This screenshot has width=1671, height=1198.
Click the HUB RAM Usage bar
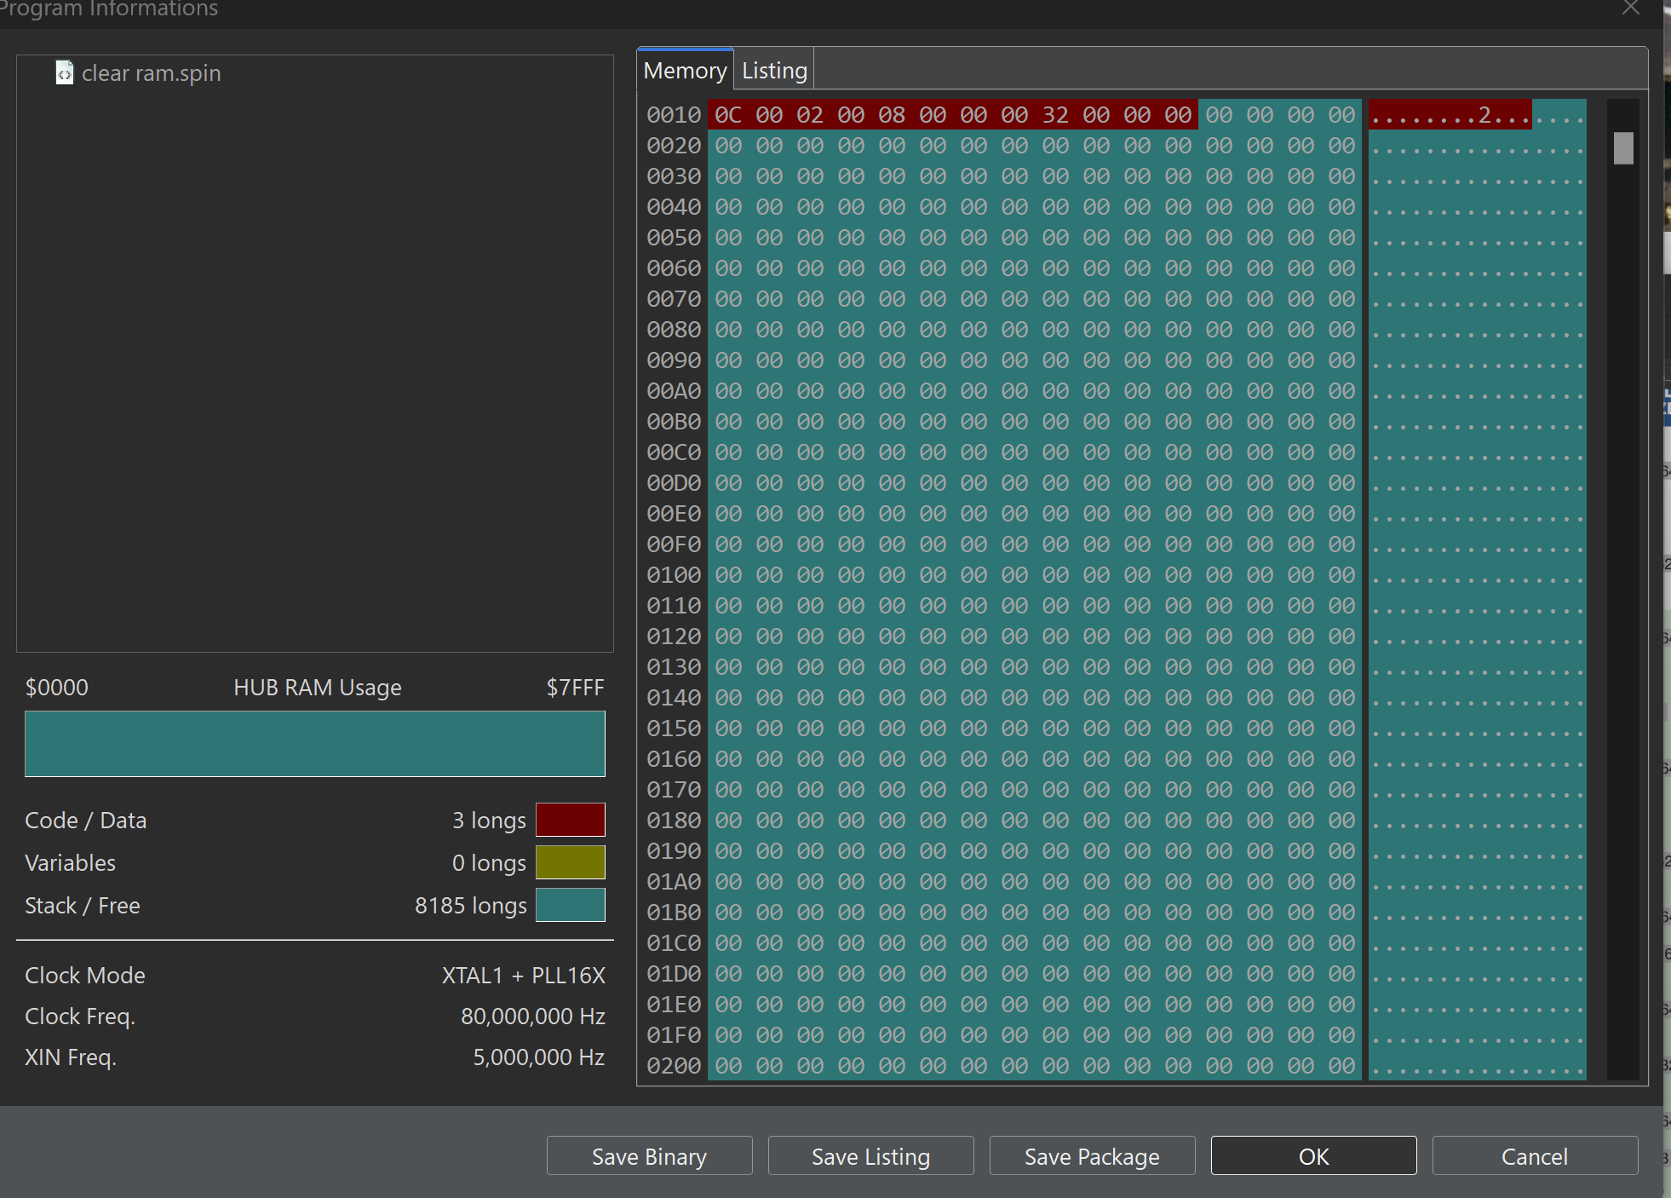point(314,743)
